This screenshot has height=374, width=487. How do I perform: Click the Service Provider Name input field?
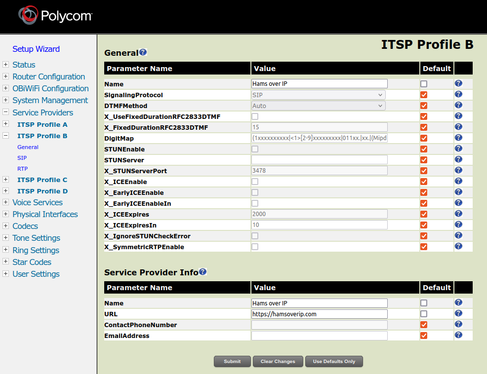pos(319,303)
